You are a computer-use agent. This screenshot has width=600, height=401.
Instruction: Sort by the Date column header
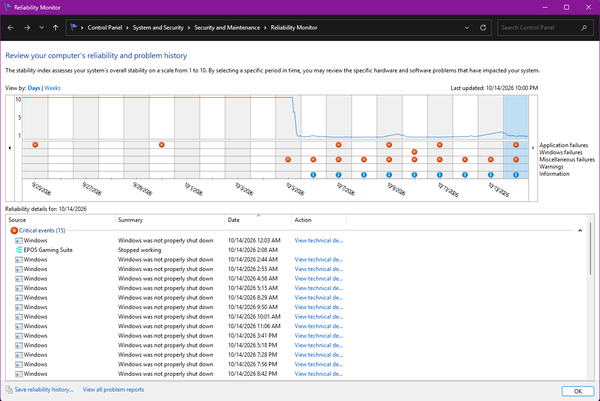258,220
